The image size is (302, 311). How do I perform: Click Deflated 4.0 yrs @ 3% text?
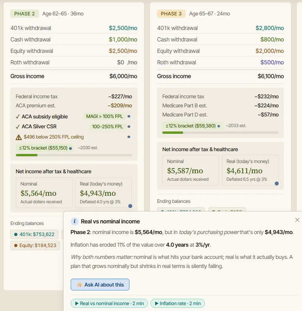(x=100, y=202)
